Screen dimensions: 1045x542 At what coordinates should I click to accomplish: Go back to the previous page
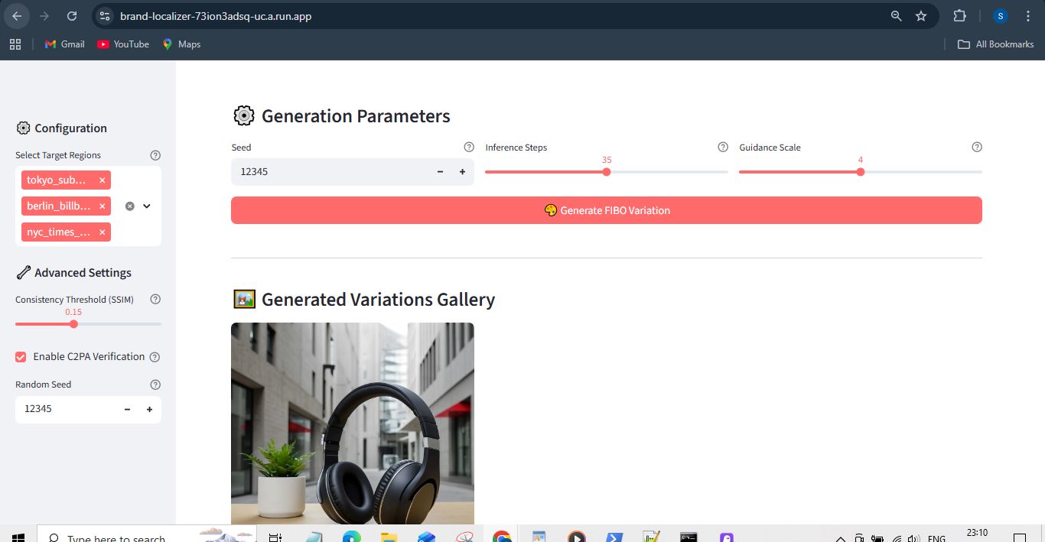17,15
